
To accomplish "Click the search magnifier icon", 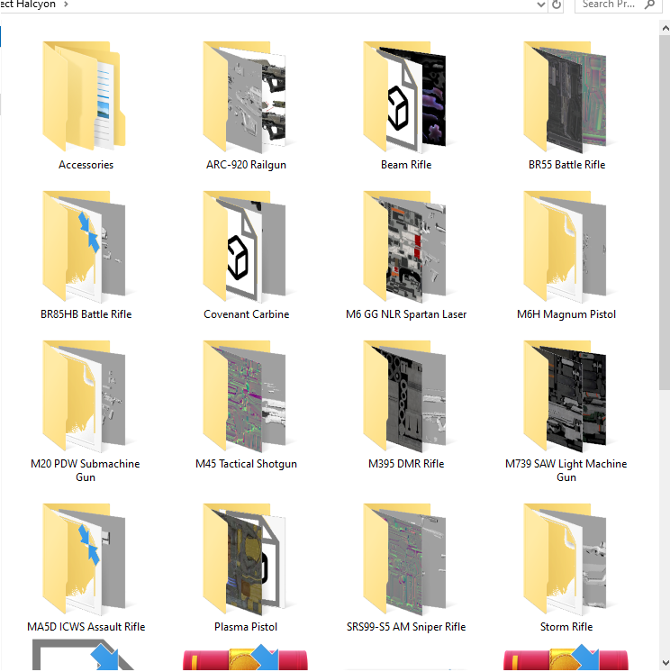I will [x=650, y=5].
